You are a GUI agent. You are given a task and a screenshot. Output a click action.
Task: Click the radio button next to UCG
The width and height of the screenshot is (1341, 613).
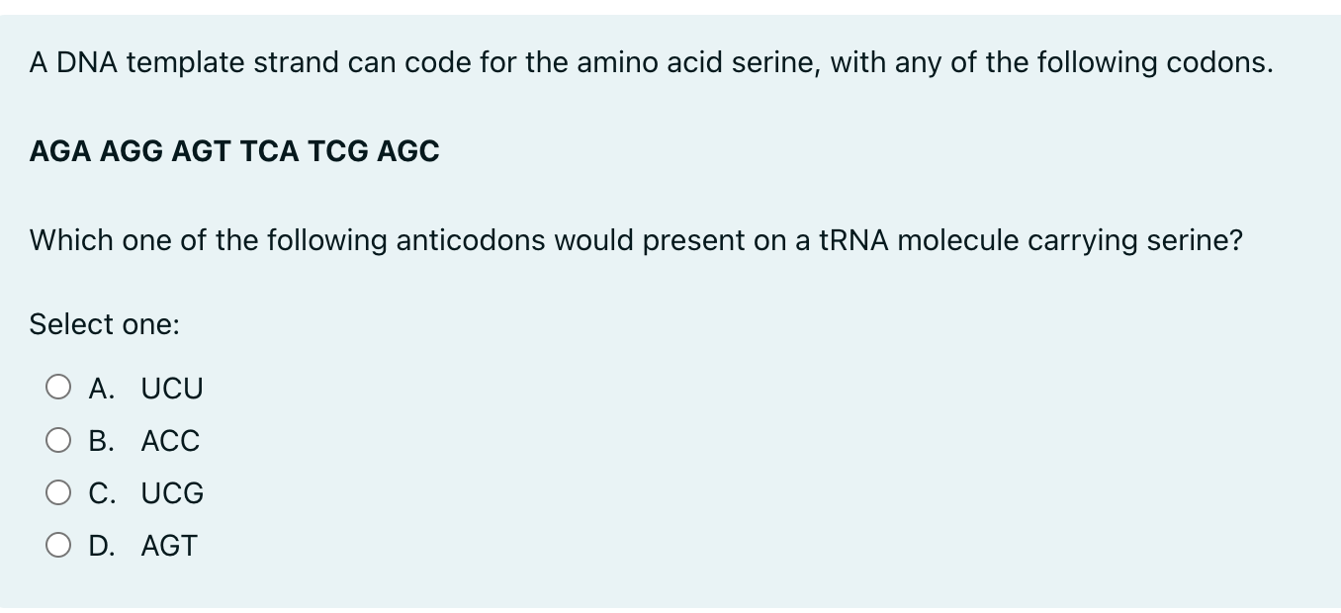click(59, 491)
